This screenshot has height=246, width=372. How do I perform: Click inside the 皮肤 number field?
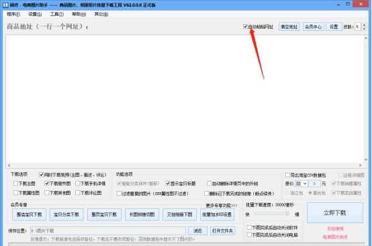pos(358,27)
